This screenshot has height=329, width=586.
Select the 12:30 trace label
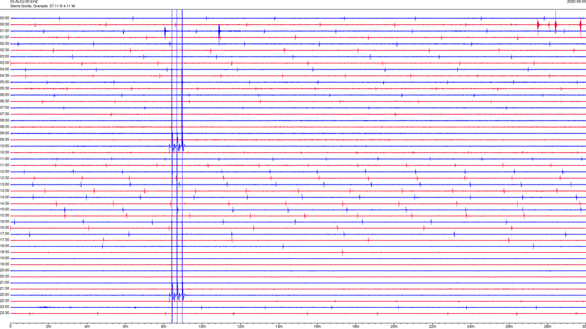click(x=4, y=178)
